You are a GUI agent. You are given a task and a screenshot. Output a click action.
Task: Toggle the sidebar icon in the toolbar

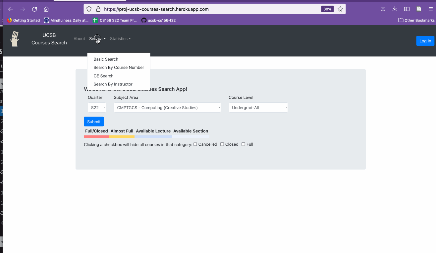coord(407,9)
